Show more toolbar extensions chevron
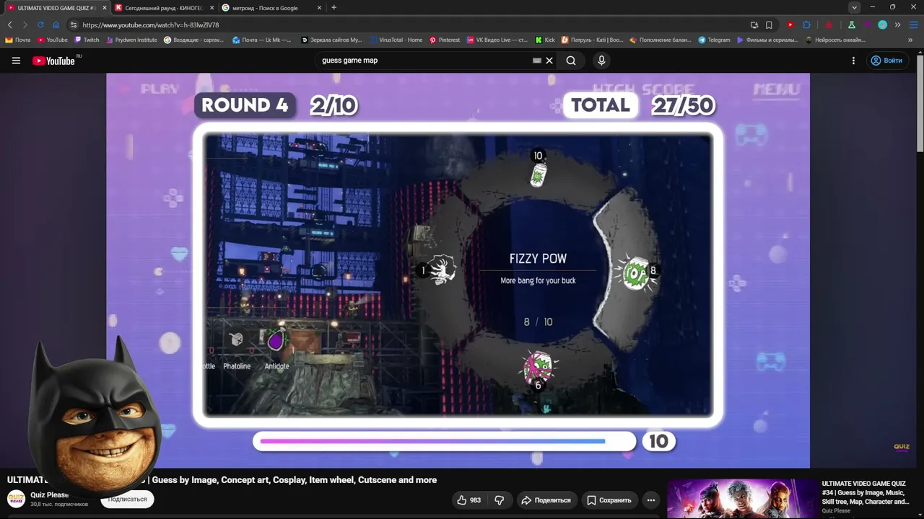This screenshot has width=924, height=519. click(x=897, y=25)
